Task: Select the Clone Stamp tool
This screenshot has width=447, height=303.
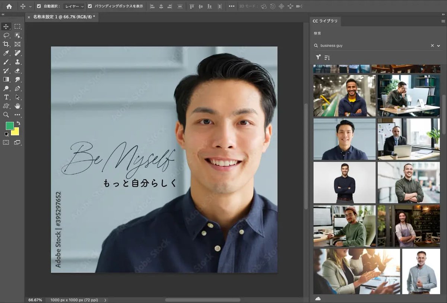Action: [17, 62]
